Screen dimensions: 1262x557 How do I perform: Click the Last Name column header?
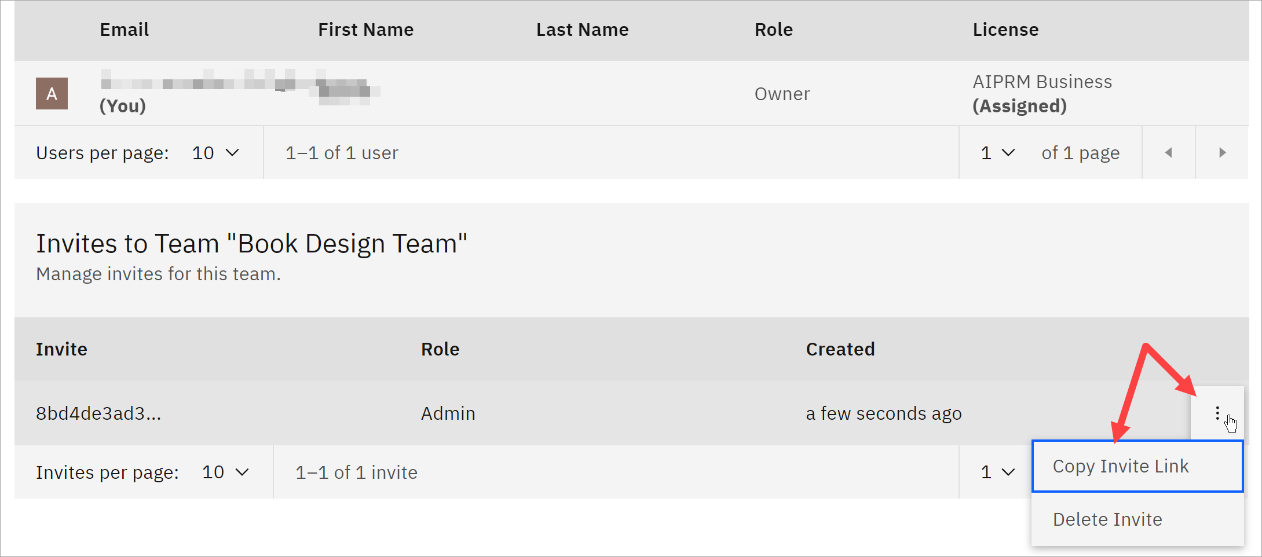582,30
